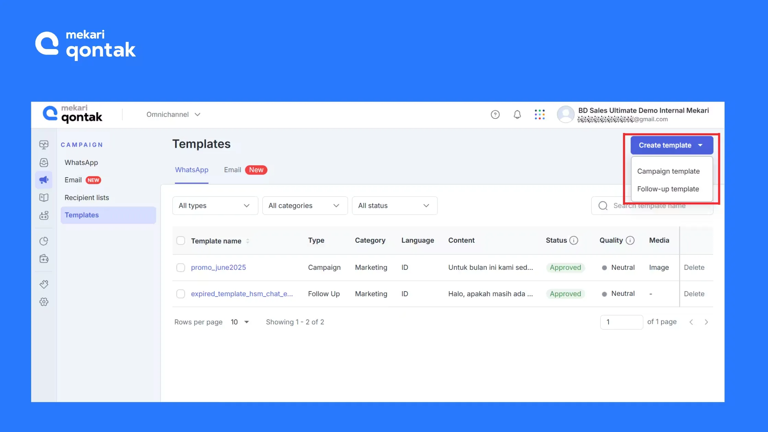Go to the next page arrow
Image resolution: width=768 pixels, height=432 pixels.
click(706, 322)
